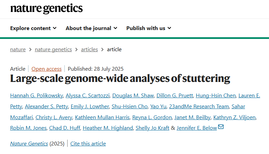This screenshot has width=269, height=154.
Task: Open the About the journal dropdown
Action: [x=91, y=28]
